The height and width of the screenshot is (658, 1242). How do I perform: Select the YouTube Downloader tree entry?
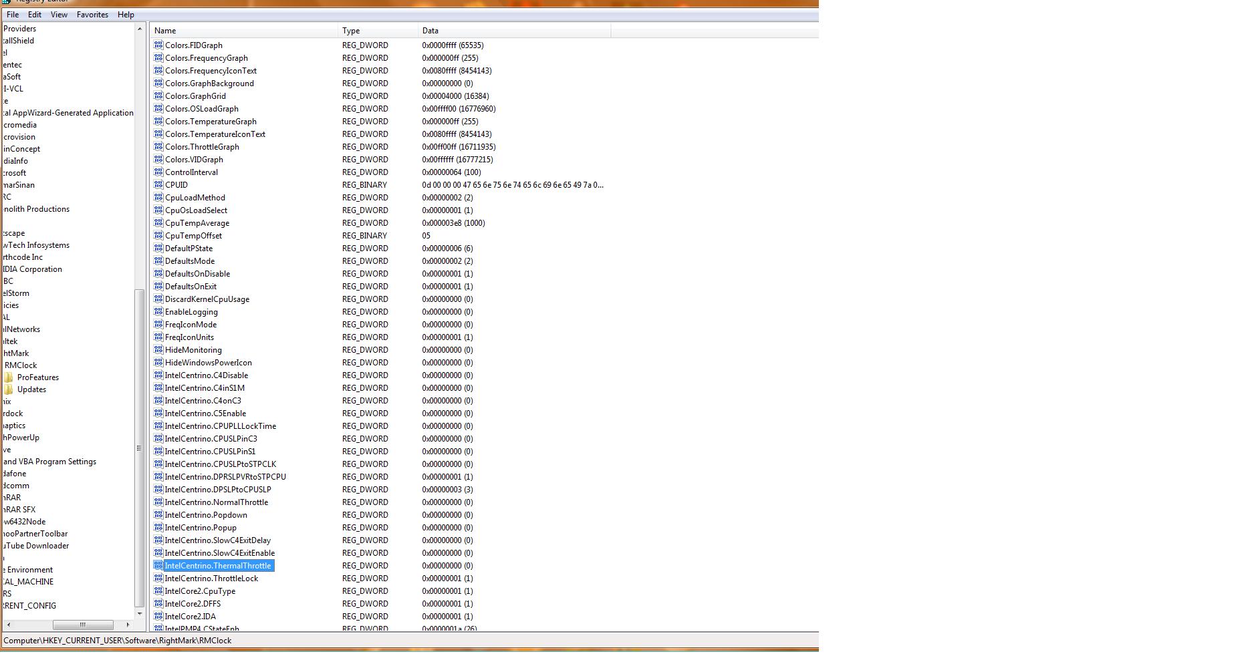pyautogui.click(x=36, y=546)
